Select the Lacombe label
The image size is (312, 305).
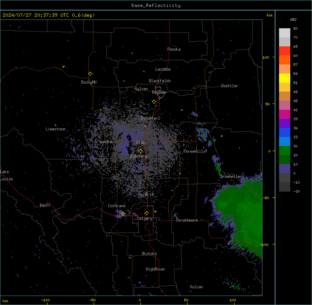coord(163,69)
